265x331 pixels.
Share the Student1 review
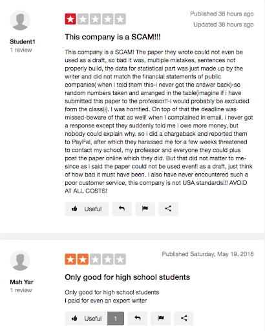[168, 209]
